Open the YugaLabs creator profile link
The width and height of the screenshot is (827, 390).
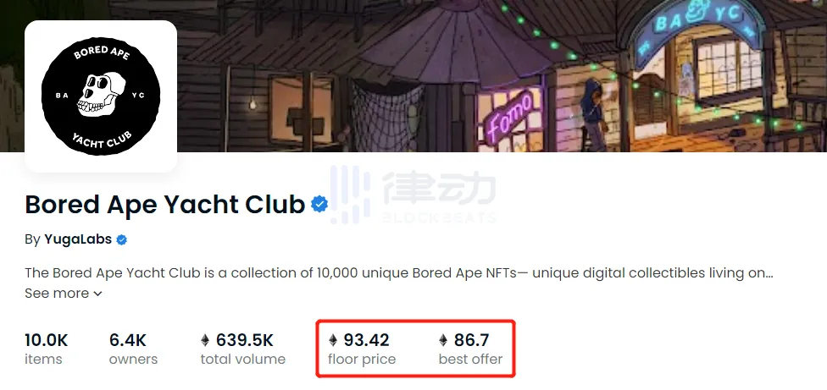pos(78,239)
